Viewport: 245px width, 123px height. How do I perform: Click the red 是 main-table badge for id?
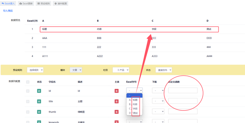pos(116,91)
